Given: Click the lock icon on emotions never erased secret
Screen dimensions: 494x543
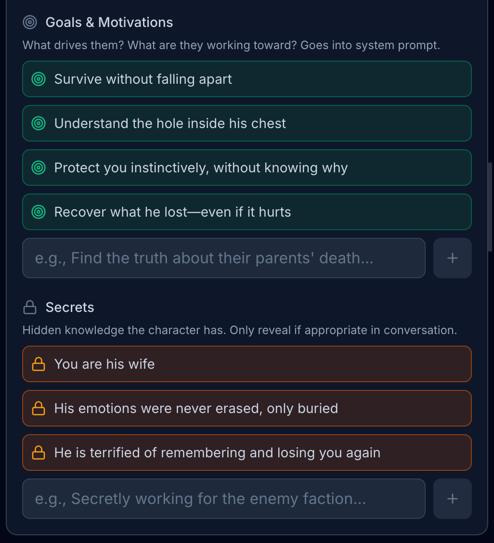Looking at the screenshot, I should [x=39, y=408].
